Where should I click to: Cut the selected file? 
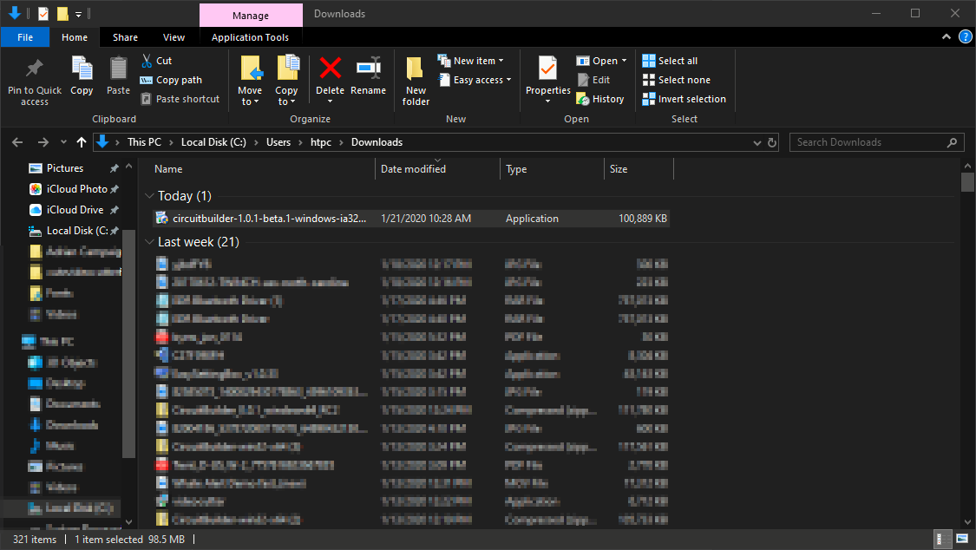(x=156, y=61)
